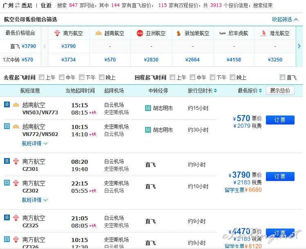Click China Southern logo on CZ302 flight

coord(16,183)
